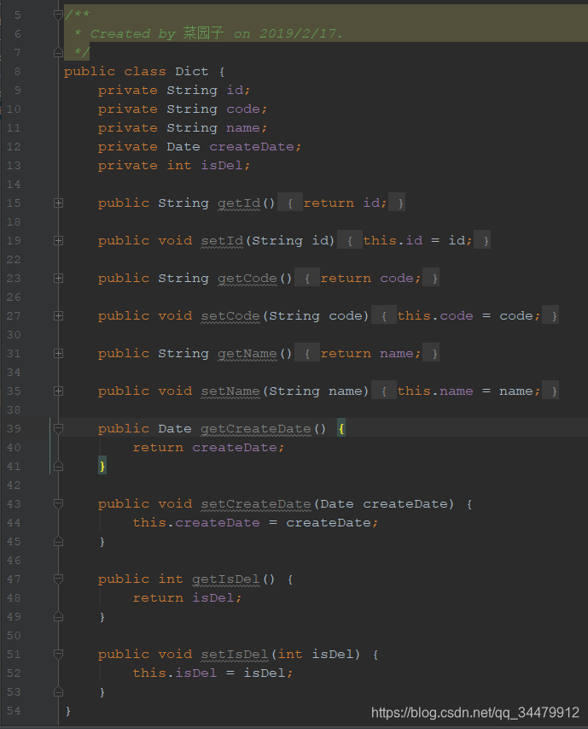Click the method name setIsDel
Viewport: 588px width, 729px height.
click(x=235, y=655)
